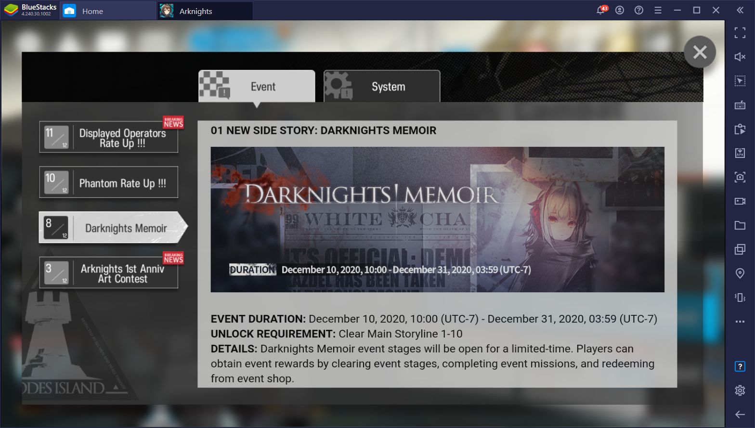Open BlueStacks hamburger menu
The width and height of the screenshot is (755, 428).
(x=658, y=10)
